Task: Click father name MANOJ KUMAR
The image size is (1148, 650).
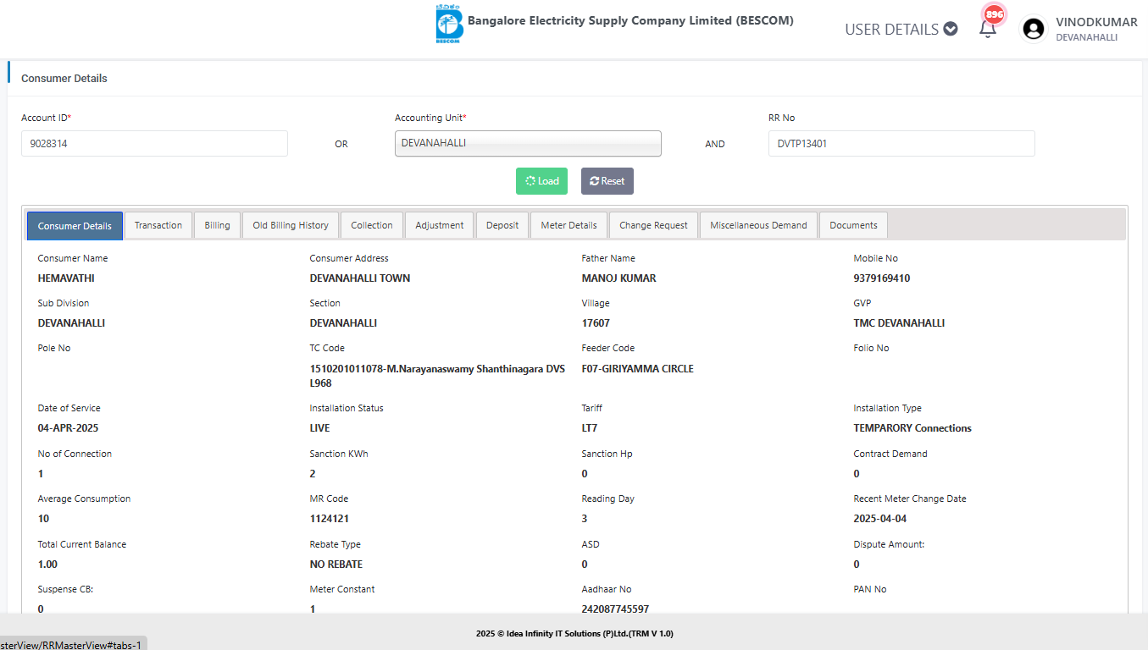Action: 619,278
